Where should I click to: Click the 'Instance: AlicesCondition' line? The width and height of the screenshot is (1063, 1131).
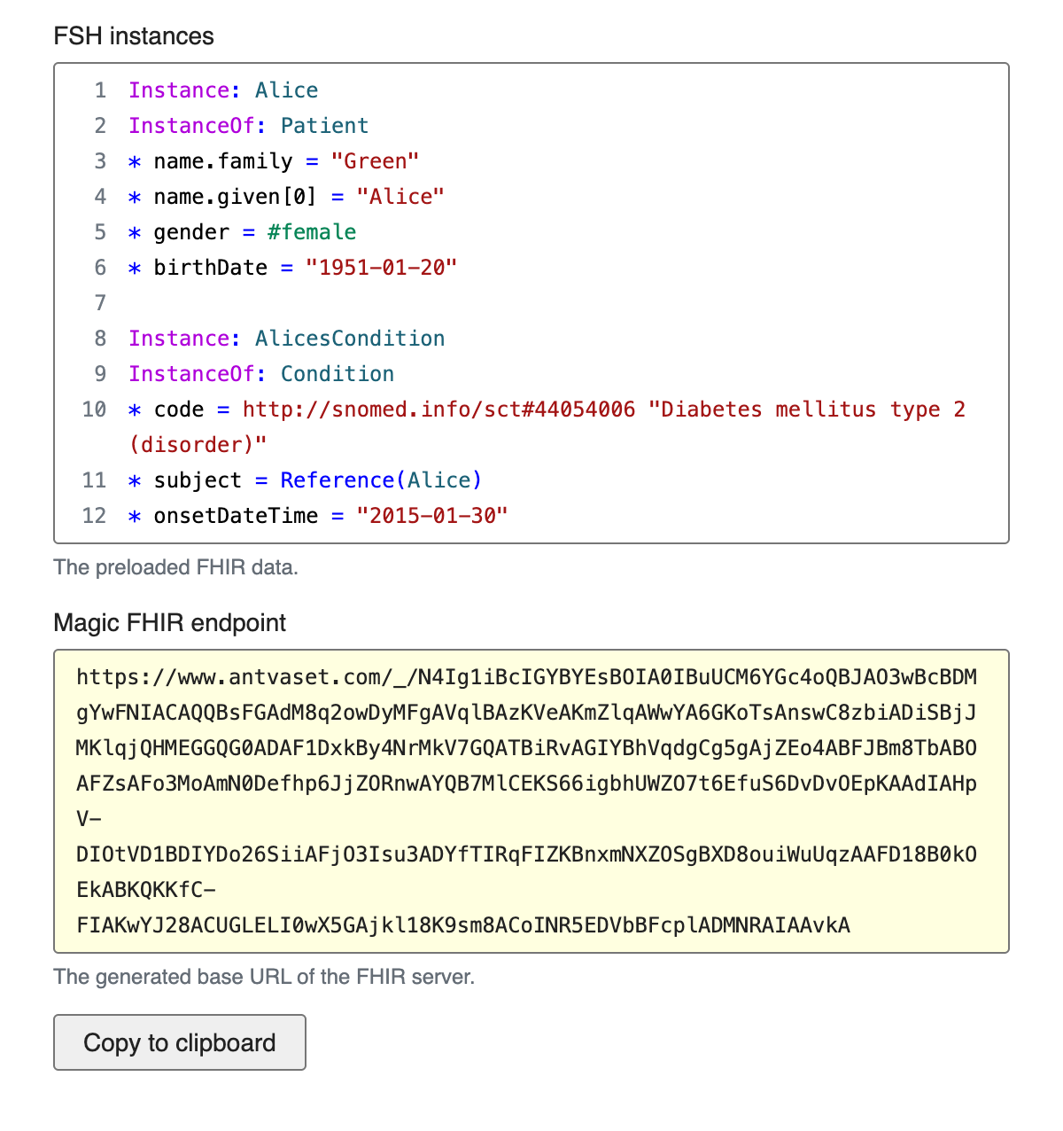(286, 339)
